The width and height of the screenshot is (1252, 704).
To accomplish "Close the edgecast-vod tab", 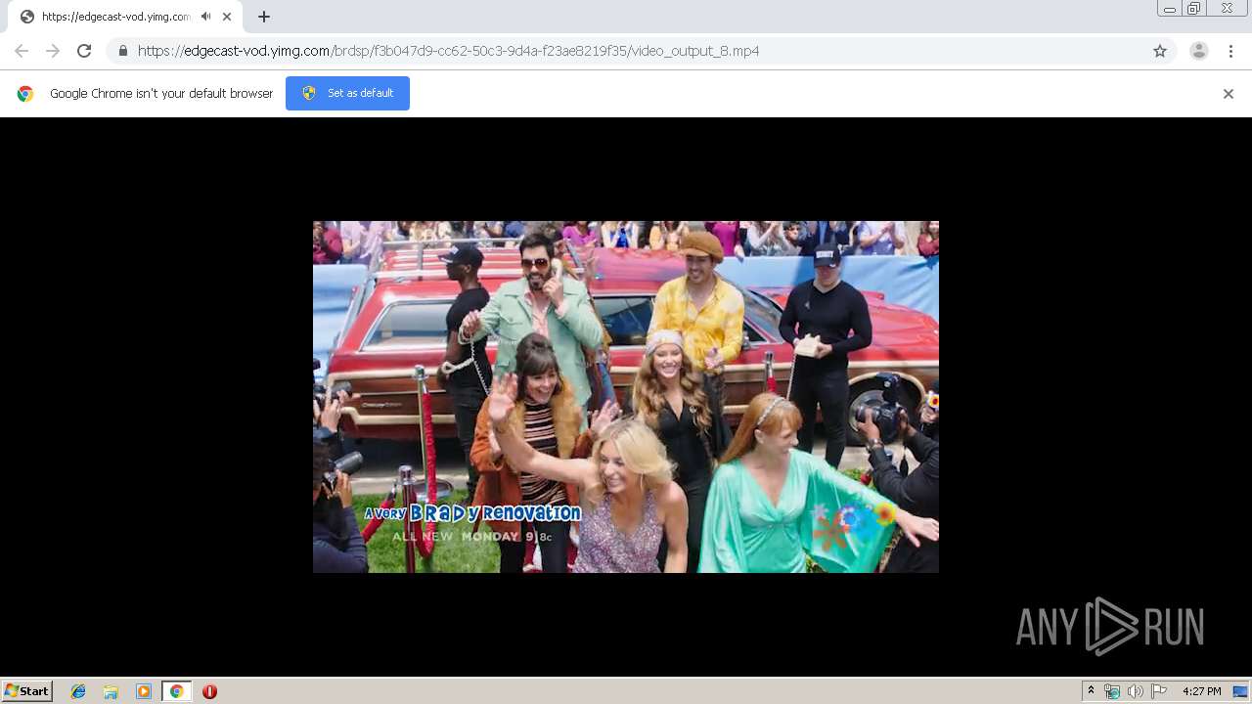I will pos(227,17).
